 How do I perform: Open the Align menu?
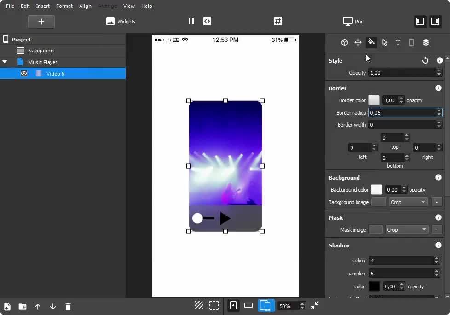point(85,6)
